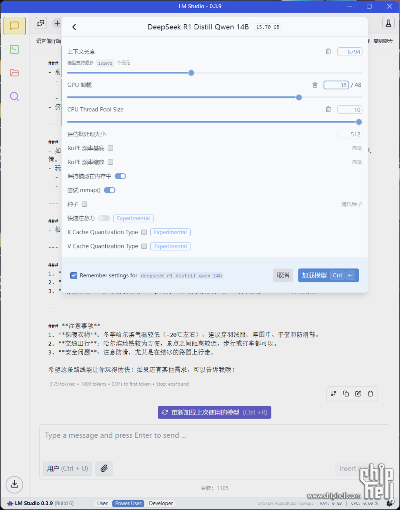The image size is (400, 510).
Task: Switch to Power User mode
Action: click(x=128, y=503)
